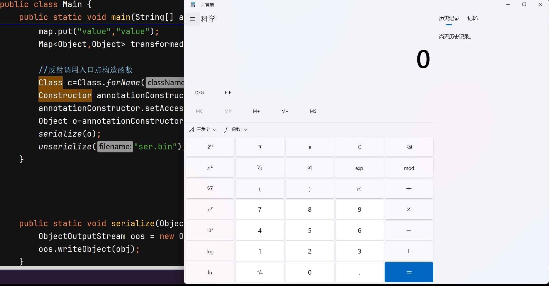Click the factorial n! key
549x286 pixels.
click(359, 189)
